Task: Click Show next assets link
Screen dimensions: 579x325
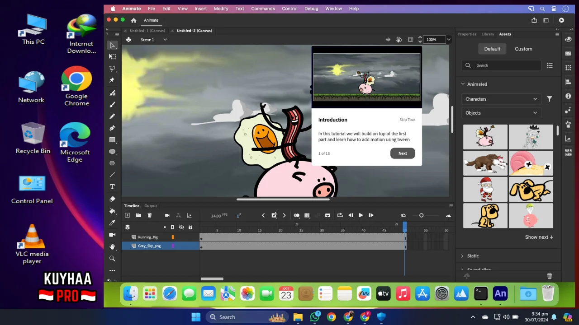Action: pos(539,237)
